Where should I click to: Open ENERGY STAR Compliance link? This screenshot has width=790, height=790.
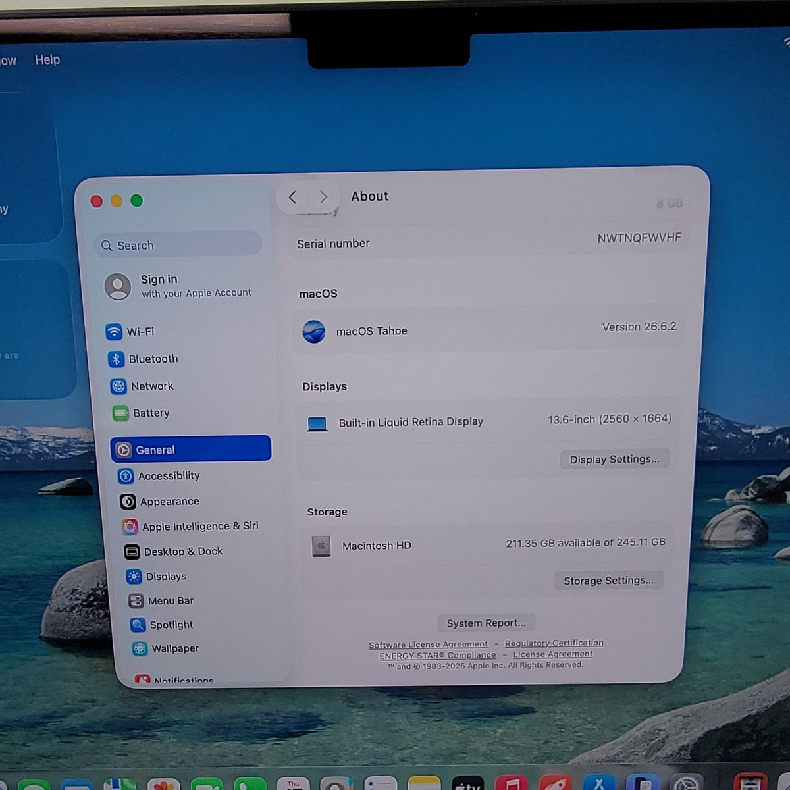(438, 655)
